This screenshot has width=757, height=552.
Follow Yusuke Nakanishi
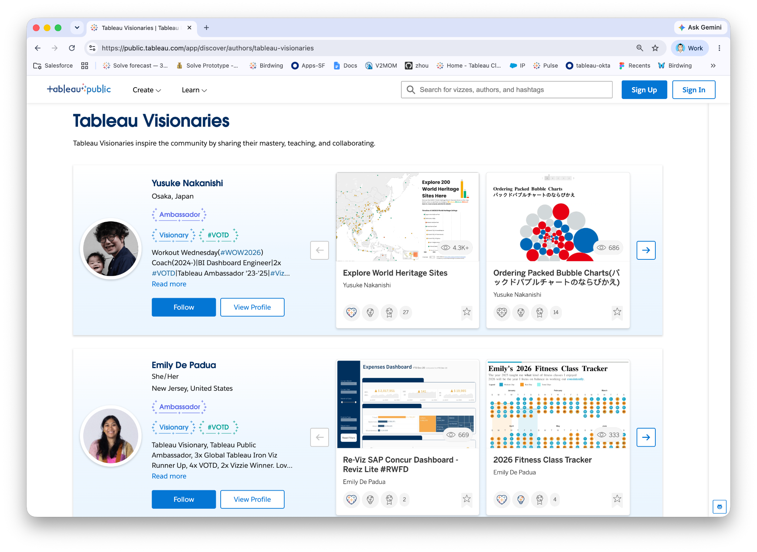[184, 307]
